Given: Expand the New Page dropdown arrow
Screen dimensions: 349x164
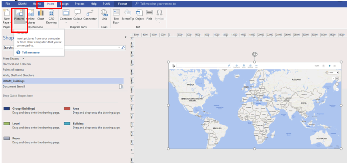Looking at the screenshot, I should tap(10, 23).
